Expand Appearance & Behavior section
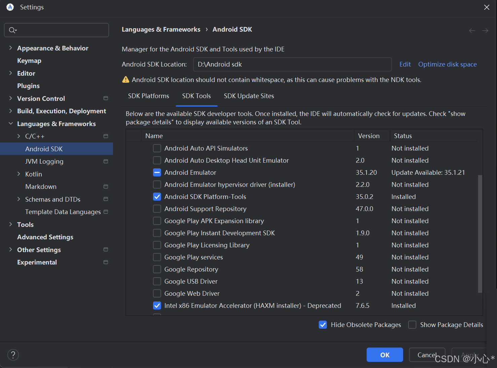 (10, 48)
